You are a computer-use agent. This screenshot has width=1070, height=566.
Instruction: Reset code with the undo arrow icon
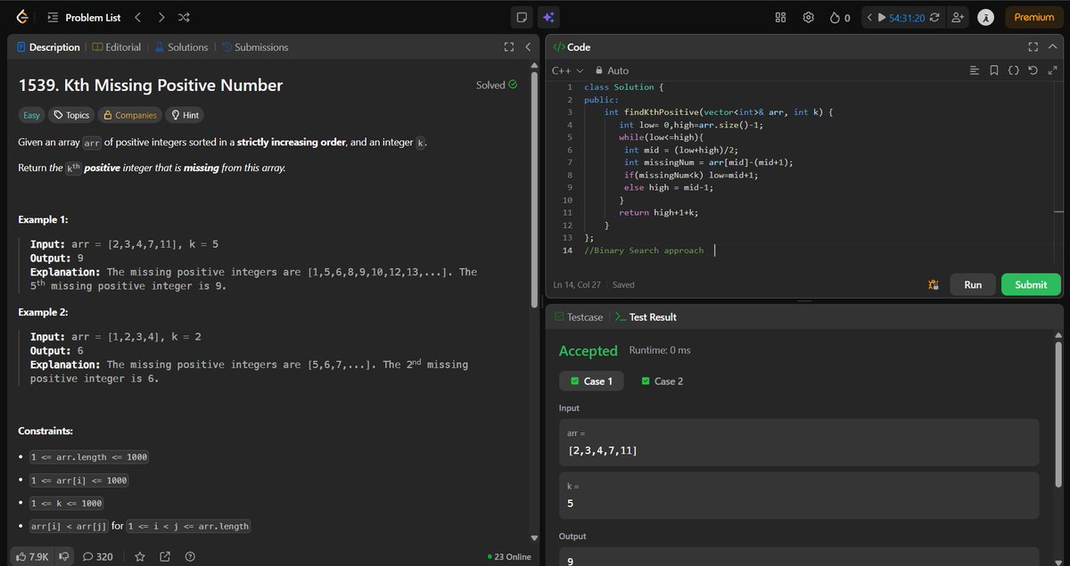tap(1033, 70)
